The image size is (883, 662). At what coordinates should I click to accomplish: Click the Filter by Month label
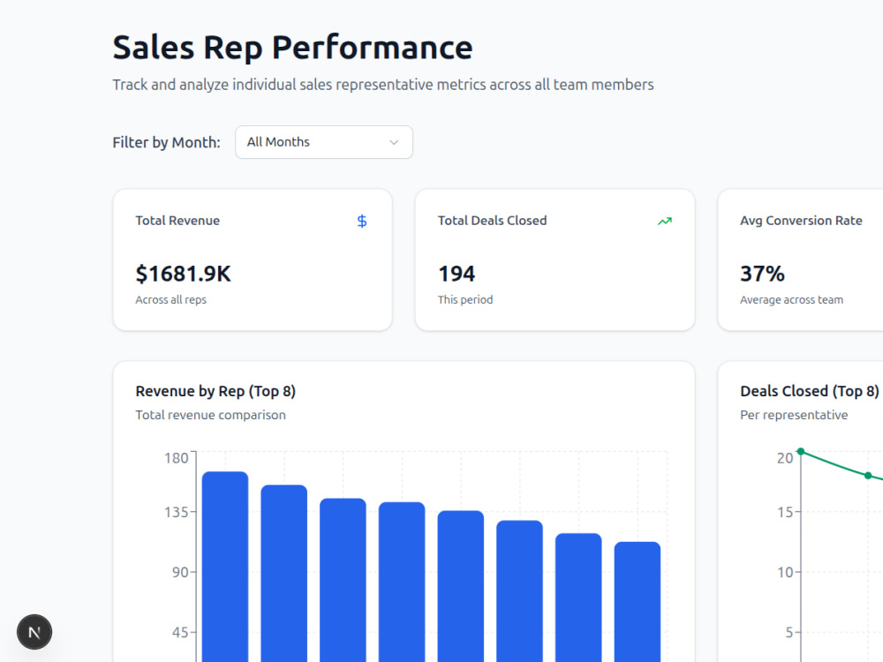pos(166,142)
